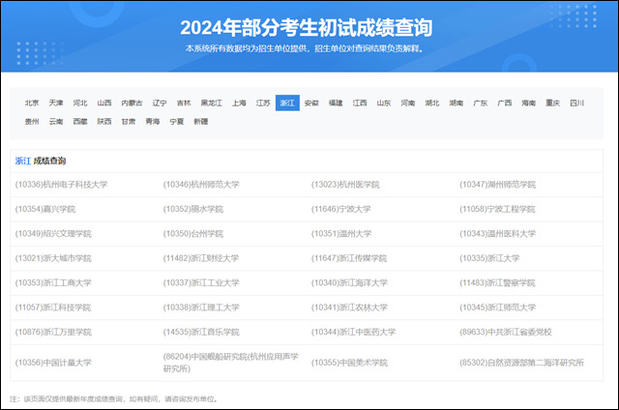Viewport: 619px width, 410px height.
Task: Click (13023)杭州医学院 link
Action: click(x=345, y=185)
